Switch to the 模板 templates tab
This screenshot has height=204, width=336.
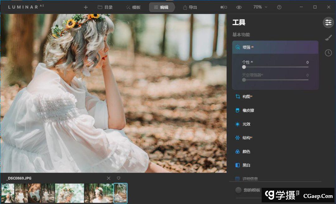(x=133, y=7)
